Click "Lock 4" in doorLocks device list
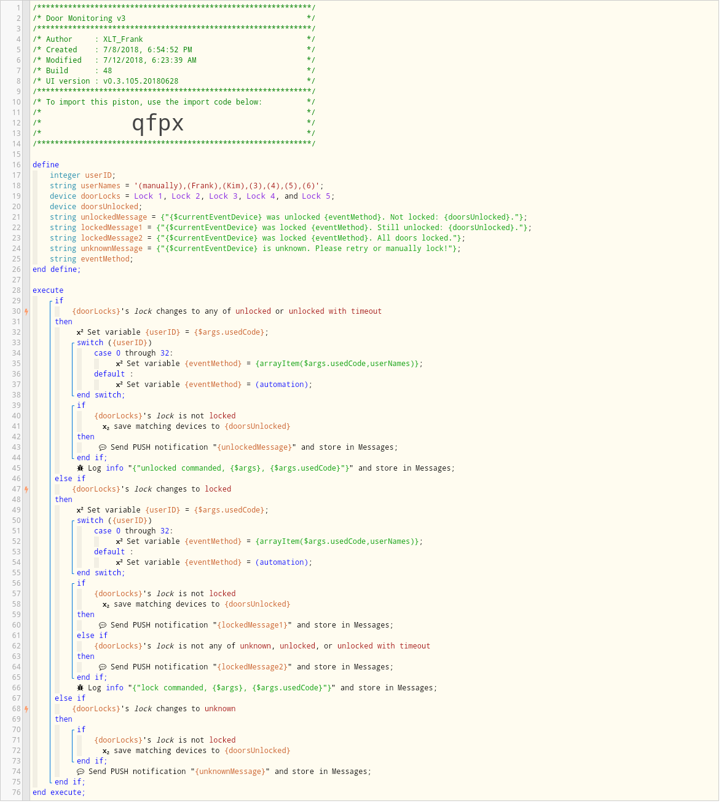This screenshot has height=806, width=724. pos(262,196)
